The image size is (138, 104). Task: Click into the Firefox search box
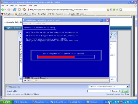[x=129, y=10]
